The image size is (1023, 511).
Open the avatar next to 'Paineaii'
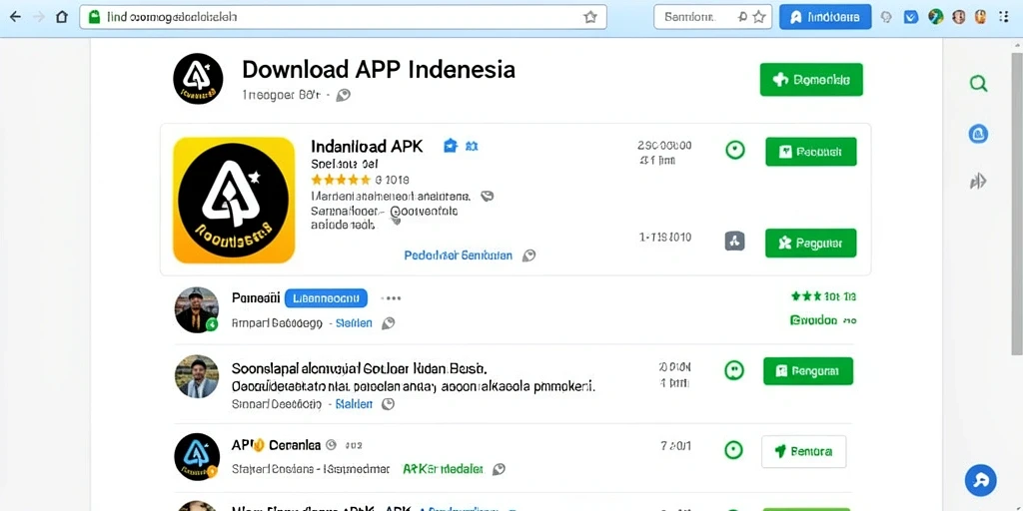197,309
